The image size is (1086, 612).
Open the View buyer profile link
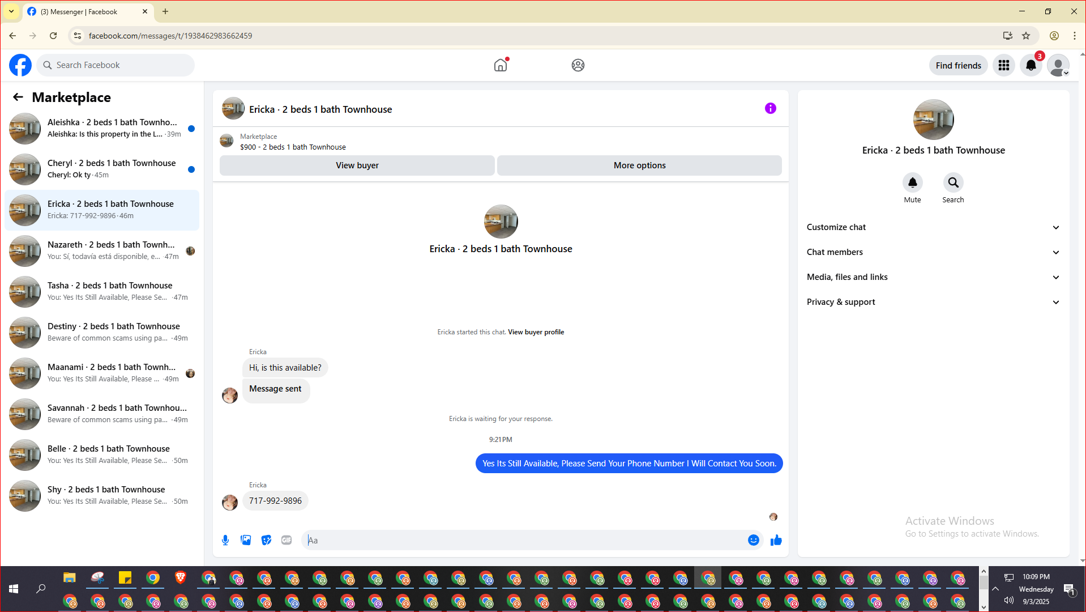tap(536, 332)
